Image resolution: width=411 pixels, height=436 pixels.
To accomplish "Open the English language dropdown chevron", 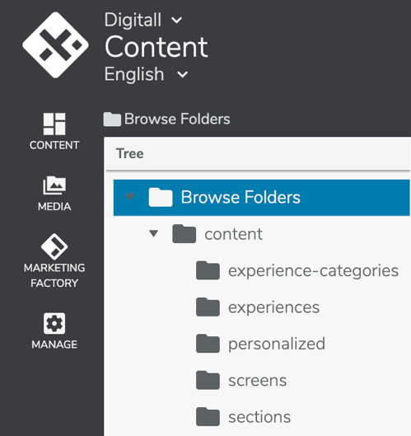I will [x=182, y=74].
